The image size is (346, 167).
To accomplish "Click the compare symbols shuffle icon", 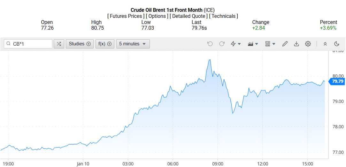I will coord(59,44).
